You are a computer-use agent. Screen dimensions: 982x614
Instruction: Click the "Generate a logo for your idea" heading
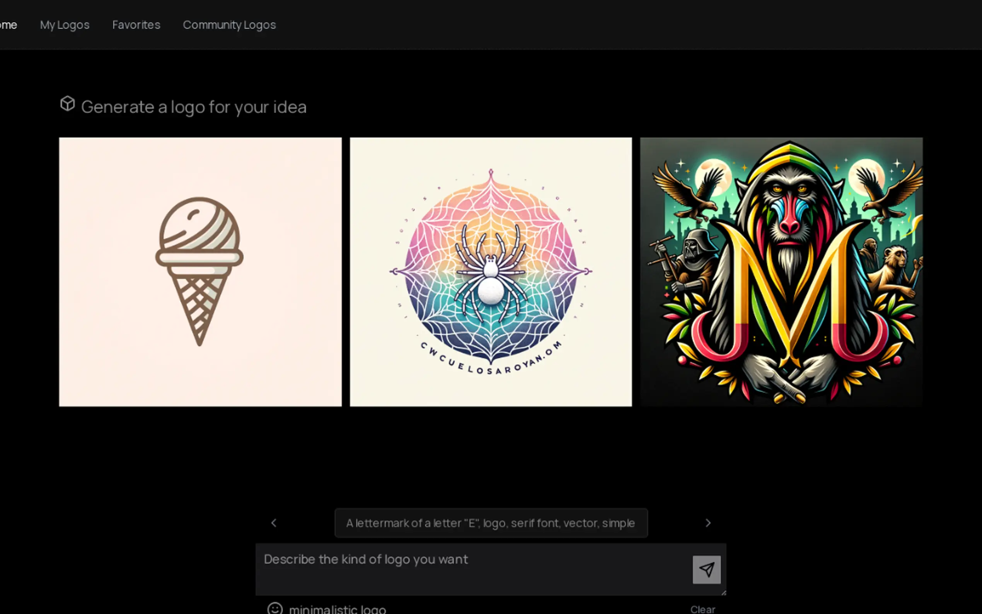tap(194, 107)
